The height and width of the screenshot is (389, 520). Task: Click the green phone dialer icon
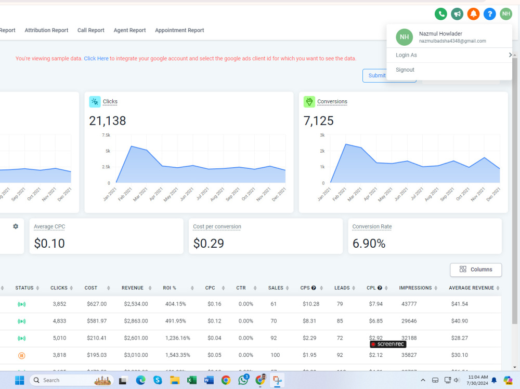pos(441,14)
